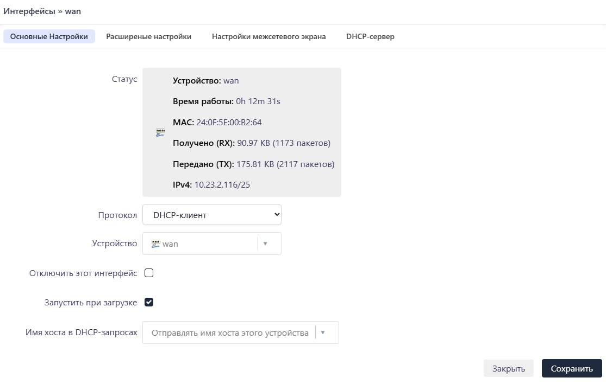This screenshot has width=606, height=384.
Task: Click the Интерфейсы » wan heading
Action: [42, 11]
